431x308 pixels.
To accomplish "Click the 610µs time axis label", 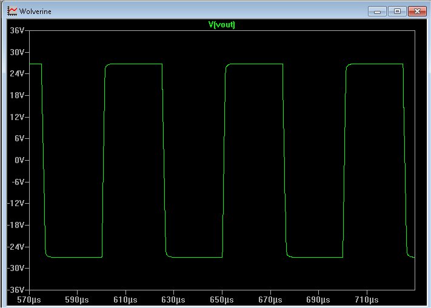I will [x=125, y=300].
